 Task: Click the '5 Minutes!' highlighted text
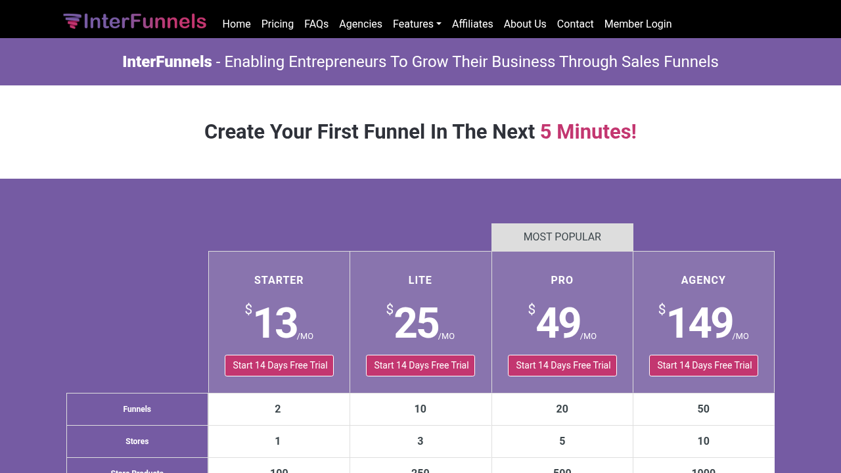point(588,132)
